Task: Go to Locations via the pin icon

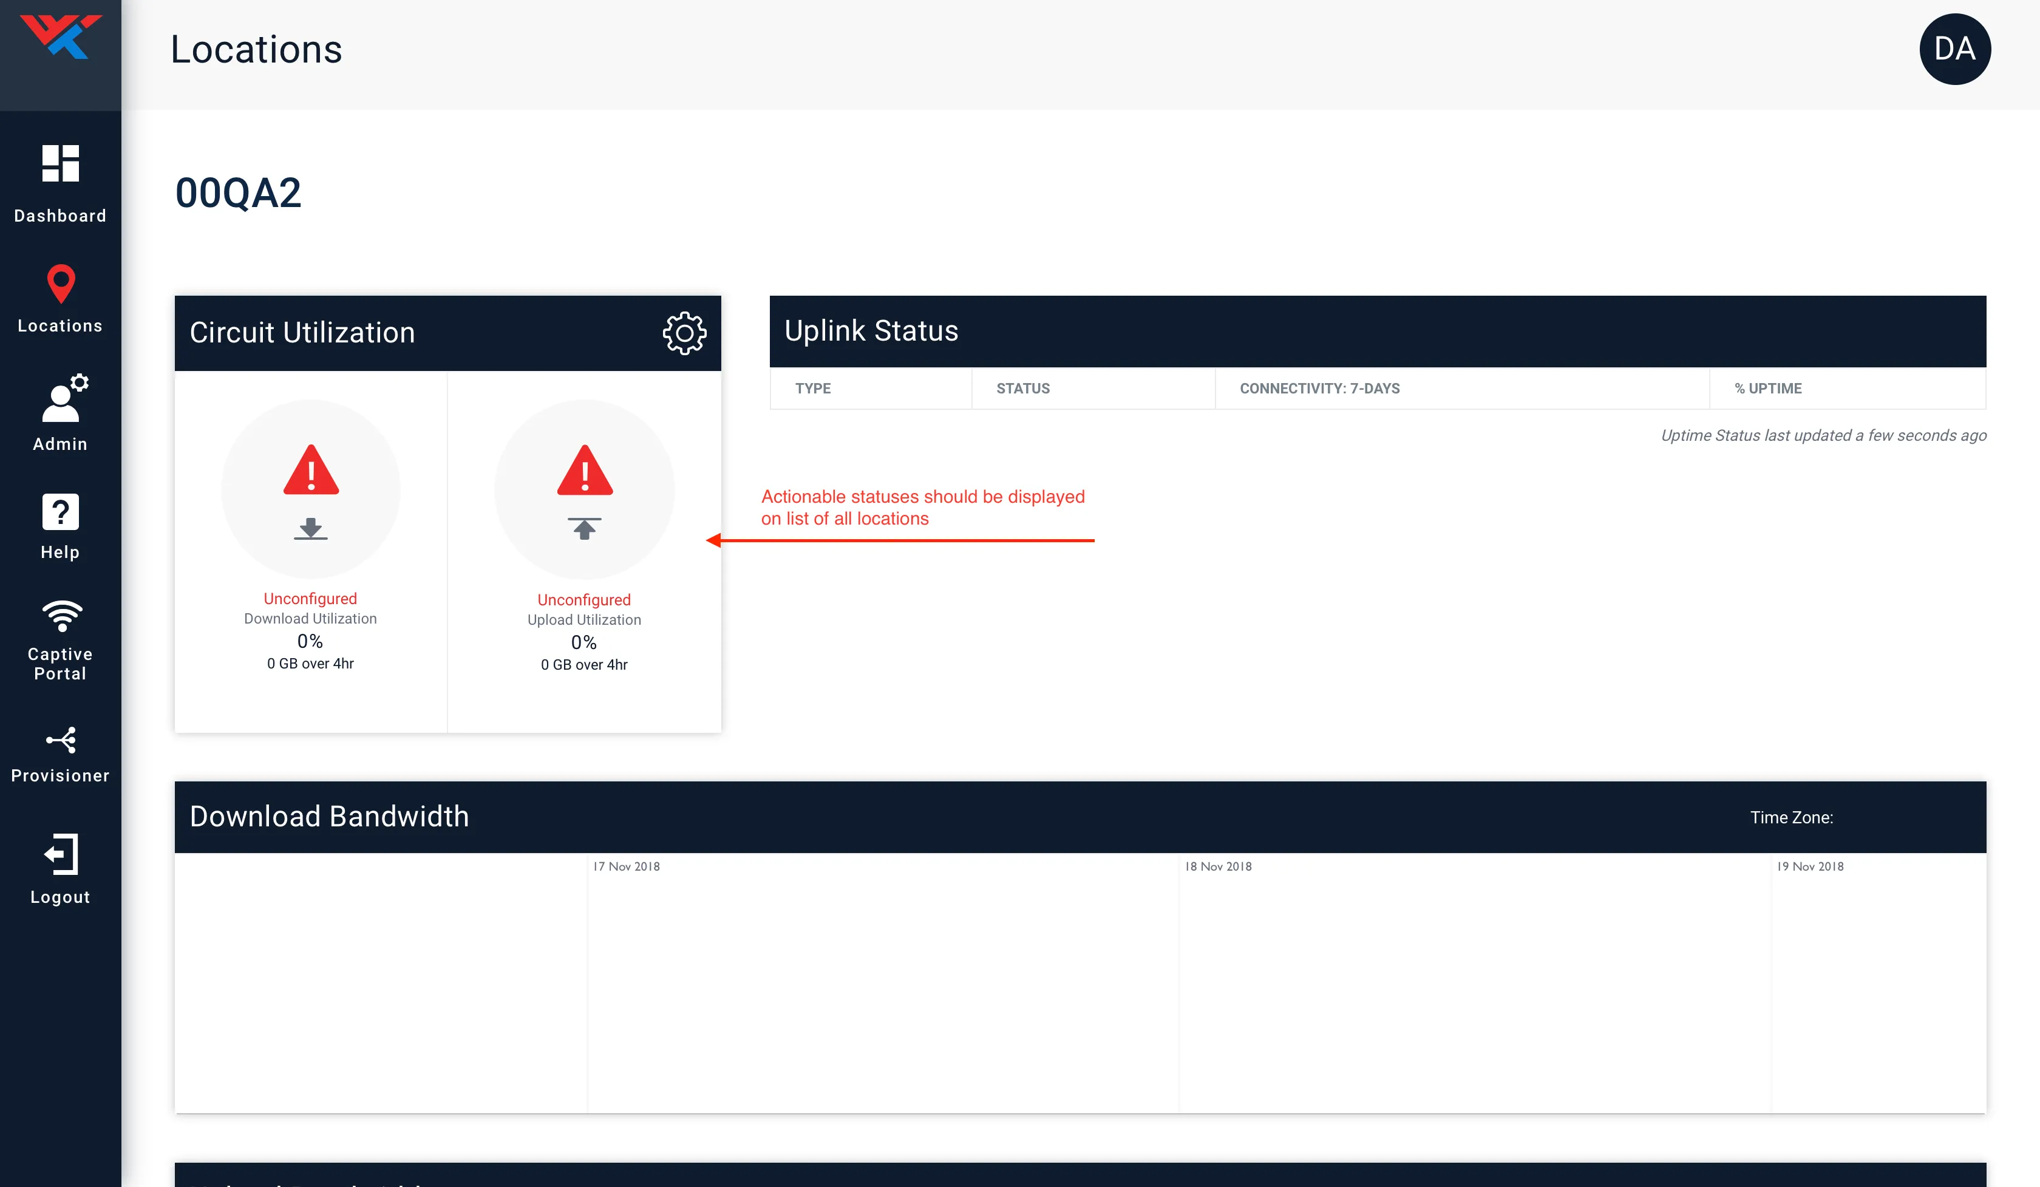Action: 61,284
